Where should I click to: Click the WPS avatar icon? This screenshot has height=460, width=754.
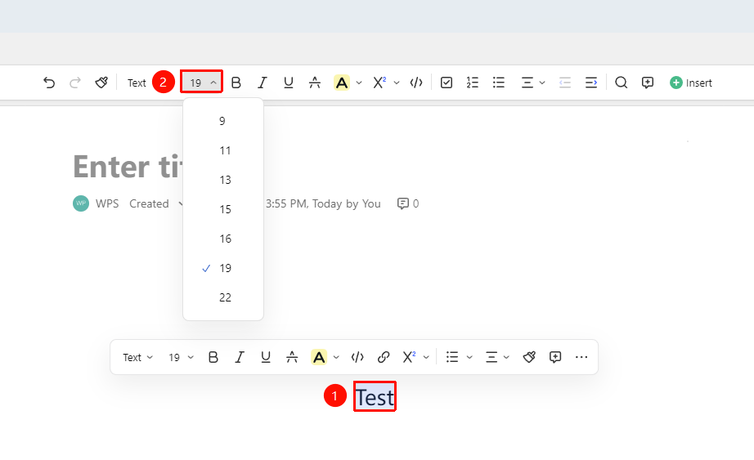[x=81, y=203]
